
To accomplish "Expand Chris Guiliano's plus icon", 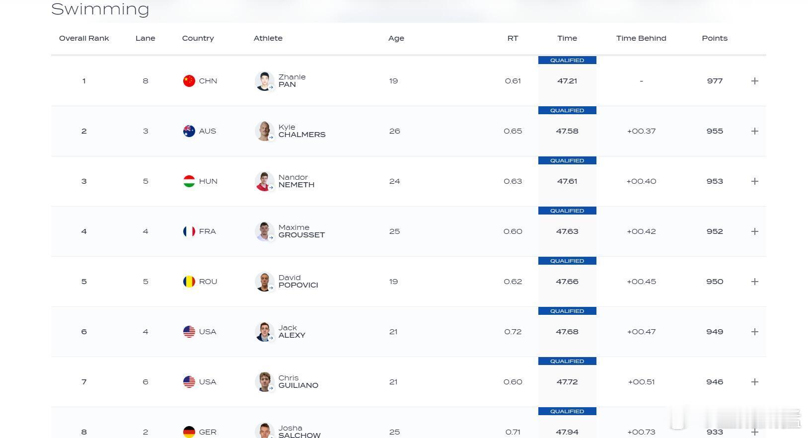I will tap(754, 382).
